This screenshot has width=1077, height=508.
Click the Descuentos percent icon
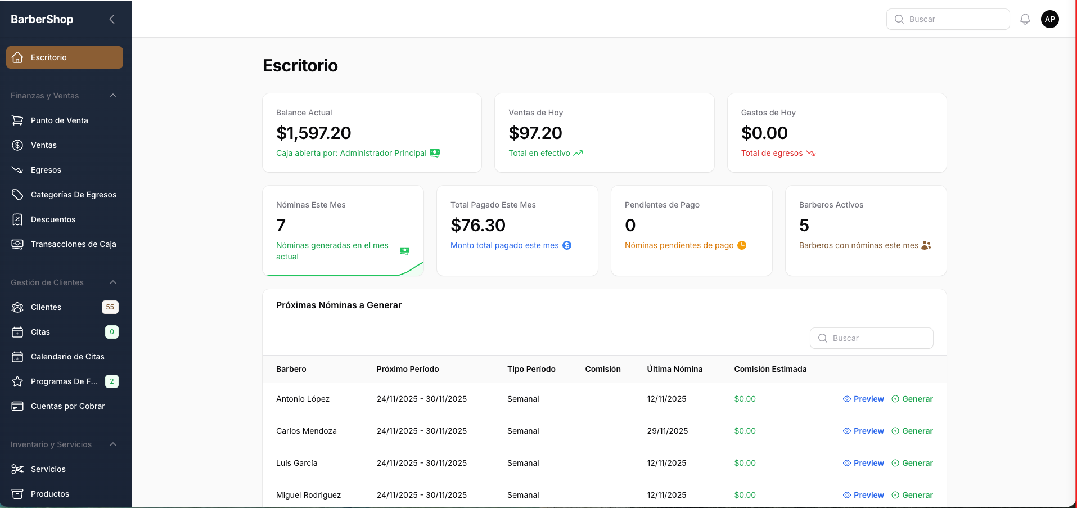17,219
